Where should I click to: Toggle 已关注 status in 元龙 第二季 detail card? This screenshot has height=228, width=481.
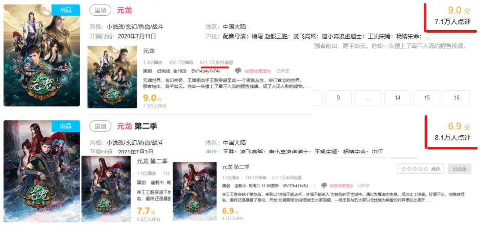point(363,186)
